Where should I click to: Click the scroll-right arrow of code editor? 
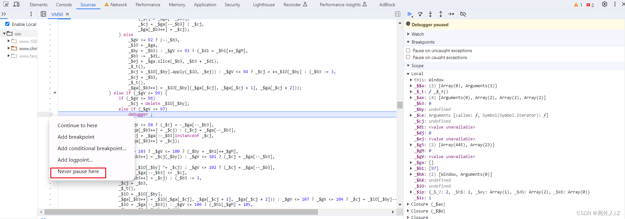coord(393,212)
